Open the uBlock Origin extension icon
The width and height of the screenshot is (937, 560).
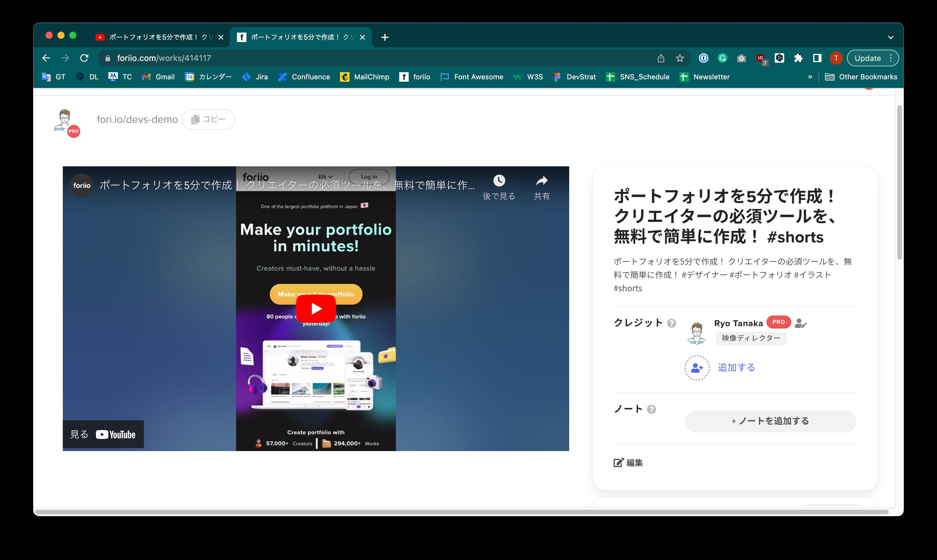[761, 58]
